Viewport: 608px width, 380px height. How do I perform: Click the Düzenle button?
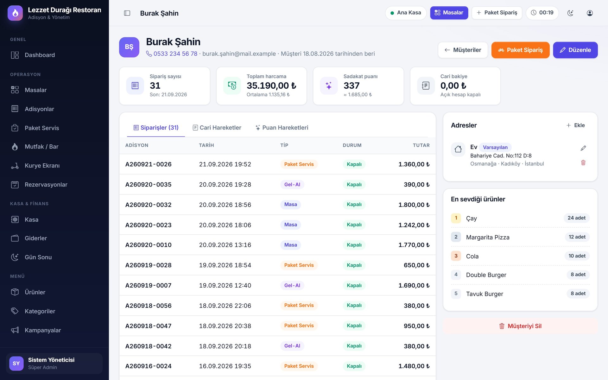point(575,50)
